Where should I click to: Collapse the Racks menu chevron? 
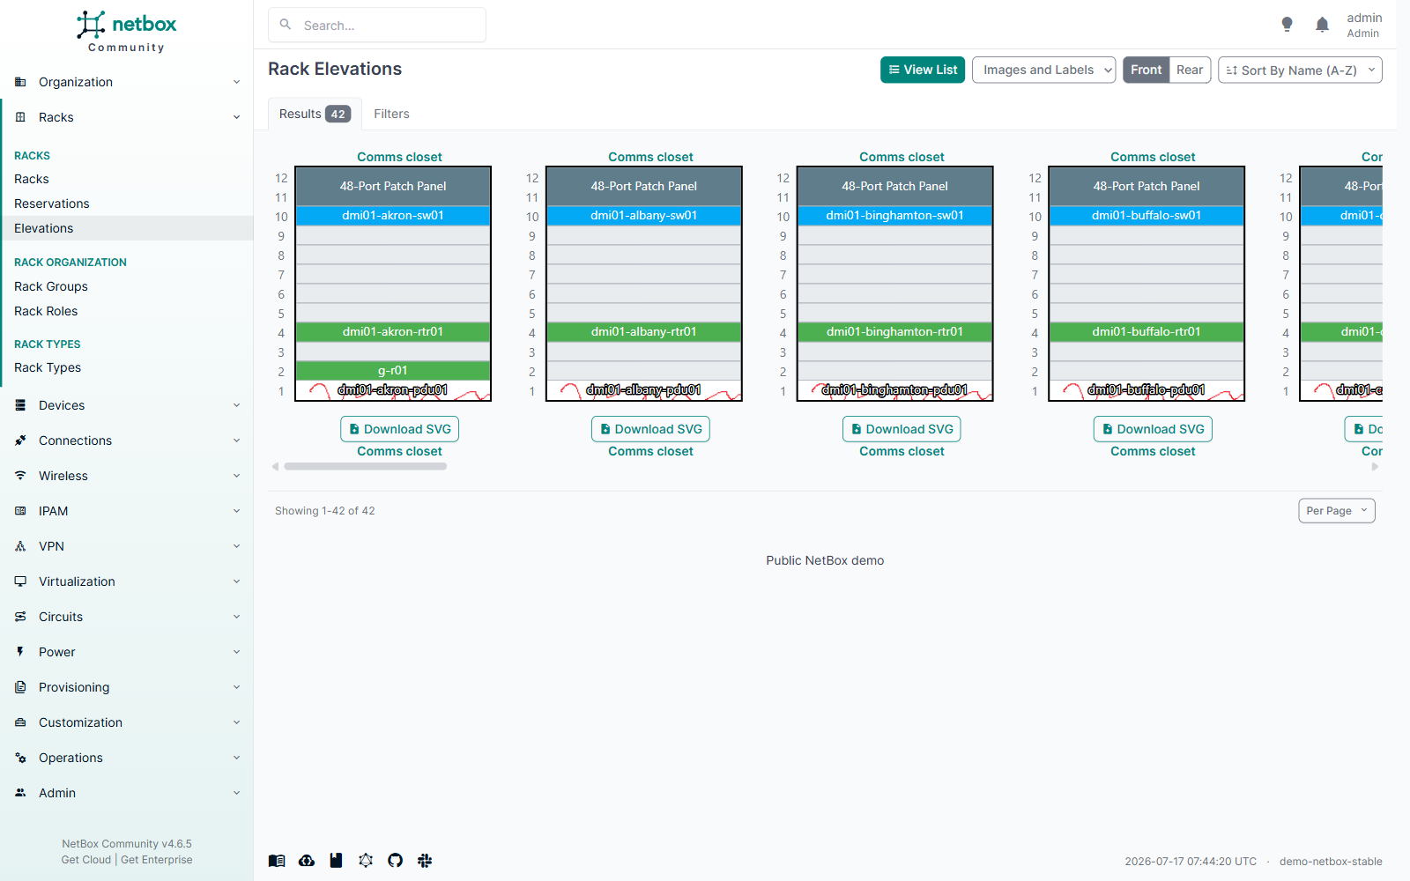236,117
